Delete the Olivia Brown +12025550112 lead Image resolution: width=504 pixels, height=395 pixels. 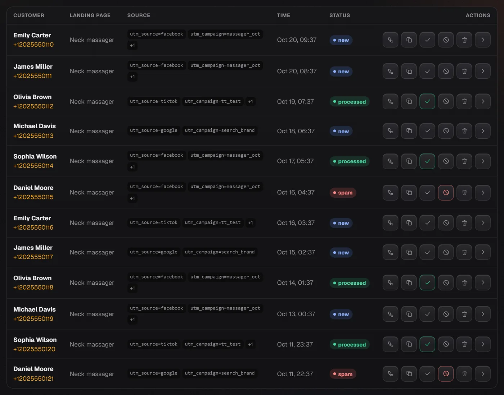464,101
